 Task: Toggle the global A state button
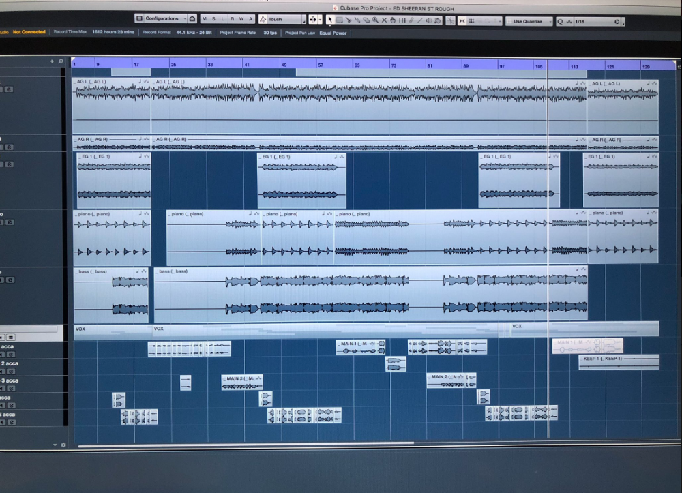tap(250, 18)
